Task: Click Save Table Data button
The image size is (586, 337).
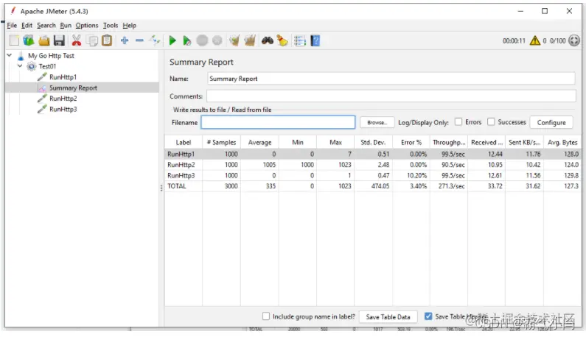Action: coord(388,317)
